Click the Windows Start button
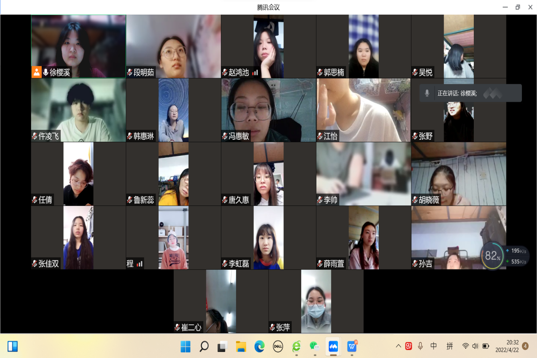The width and height of the screenshot is (537, 358). tap(186, 346)
